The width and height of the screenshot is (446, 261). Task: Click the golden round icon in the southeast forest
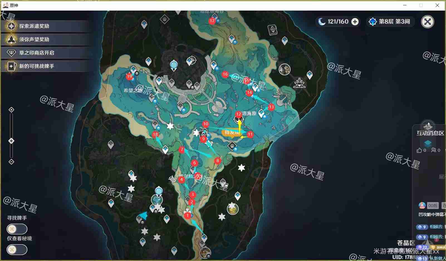[233, 209]
